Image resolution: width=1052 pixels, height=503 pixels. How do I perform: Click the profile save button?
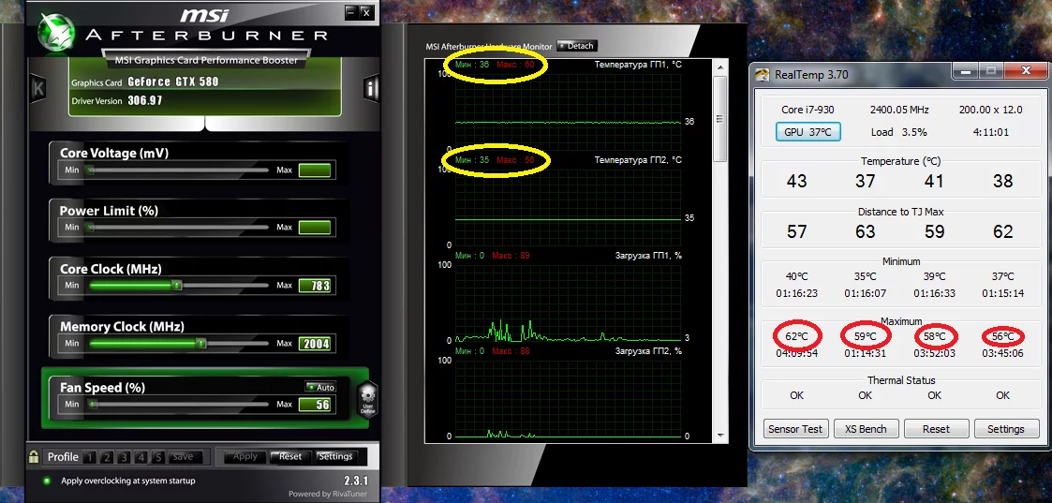coord(183,457)
